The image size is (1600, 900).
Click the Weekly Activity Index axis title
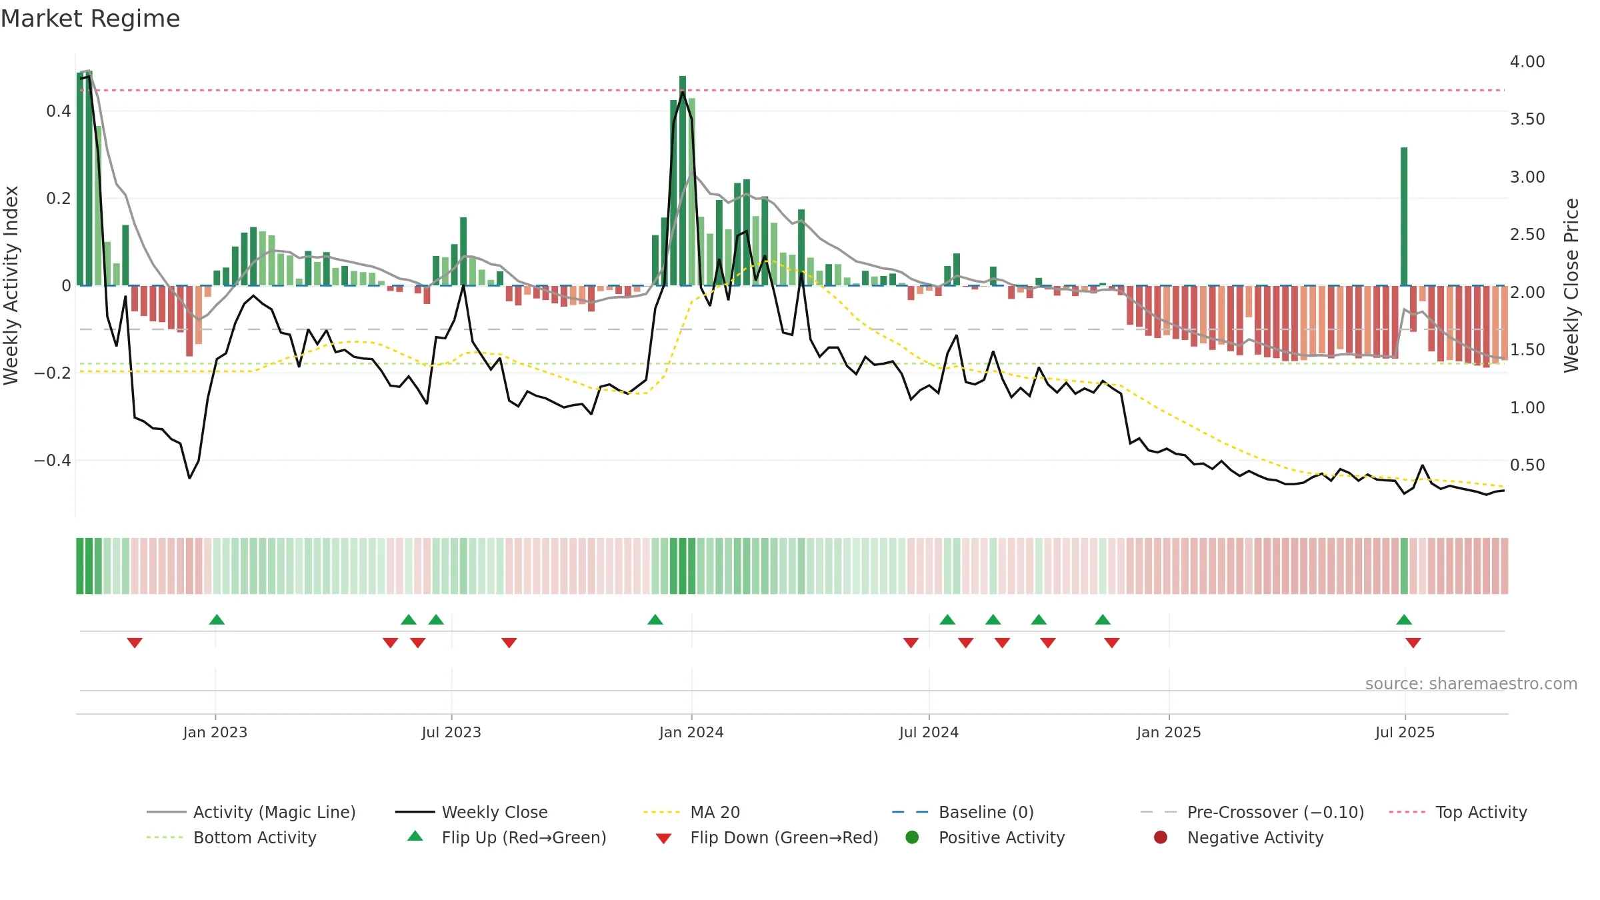[x=11, y=285]
